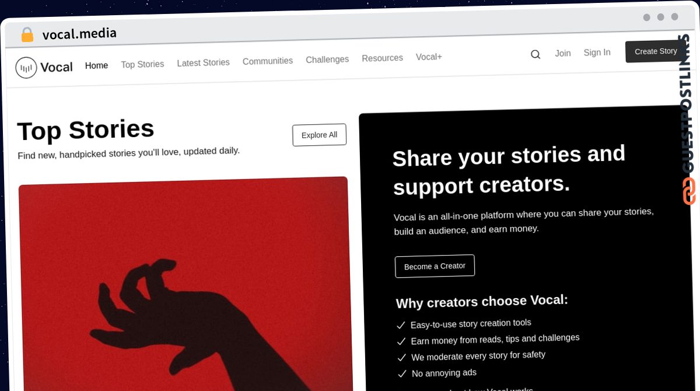Click checkmark beside Earn money from reads
This screenshot has width=700, height=391.
(x=401, y=341)
